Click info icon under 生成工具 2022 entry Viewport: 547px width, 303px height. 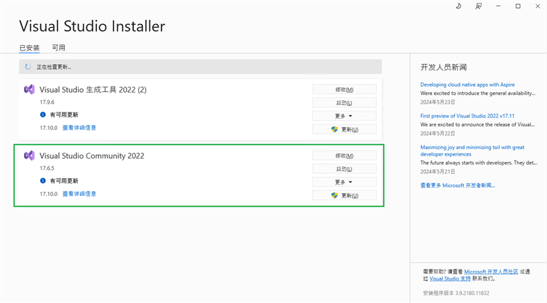(43, 114)
